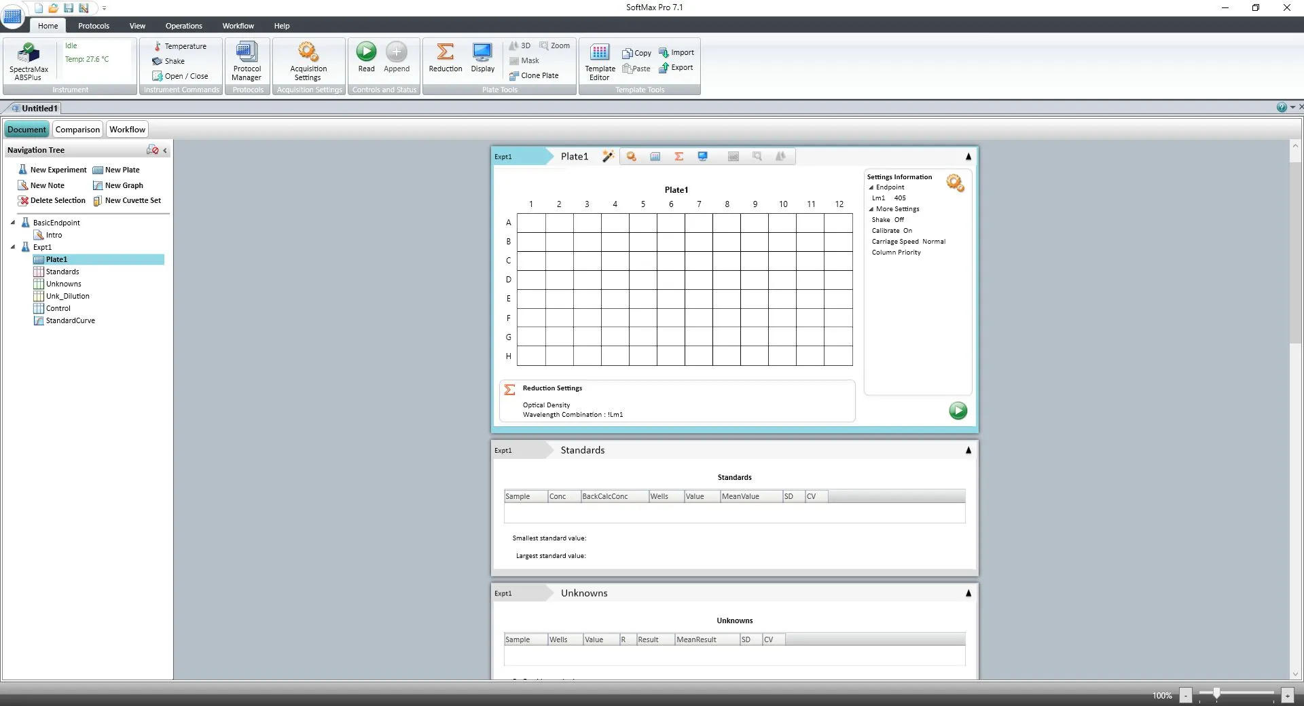Viewport: 1304px width, 706px height.
Task: Collapse the Standards section with triangle
Action: point(968,450)
